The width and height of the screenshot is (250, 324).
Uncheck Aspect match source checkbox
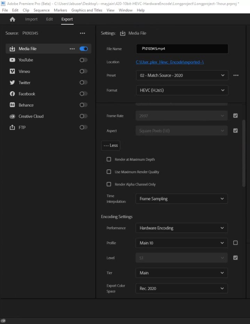[x=235, y=131]
